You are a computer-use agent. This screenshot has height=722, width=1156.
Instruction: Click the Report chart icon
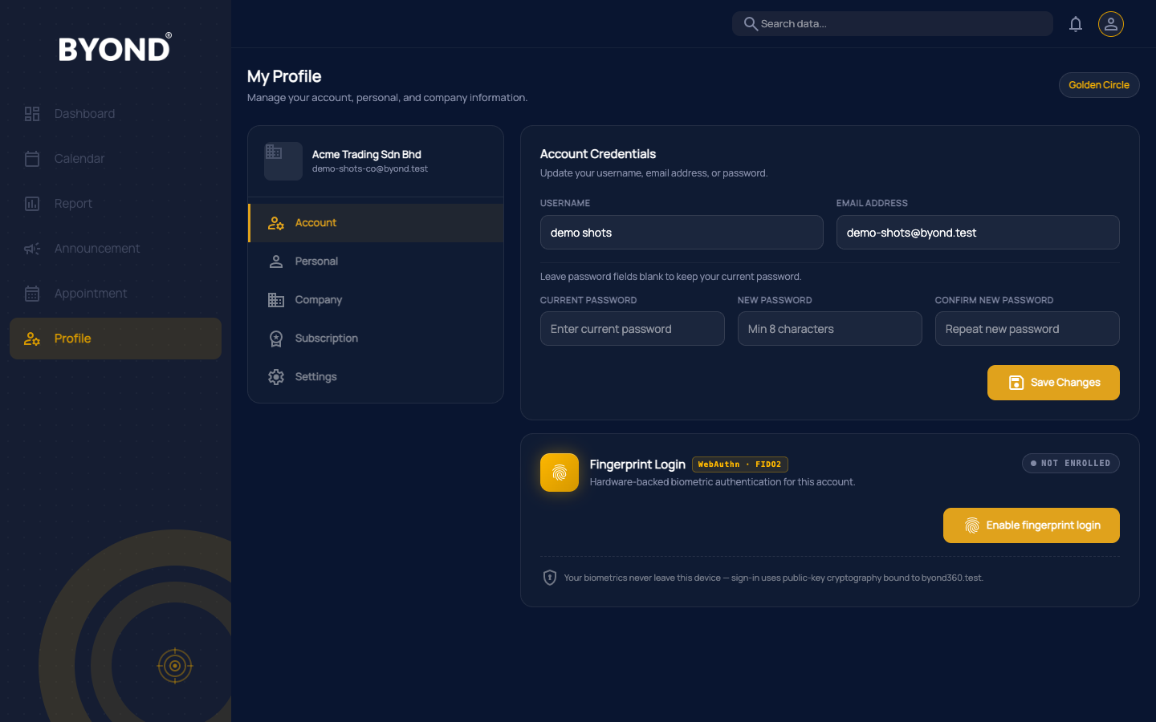point(32,204)
